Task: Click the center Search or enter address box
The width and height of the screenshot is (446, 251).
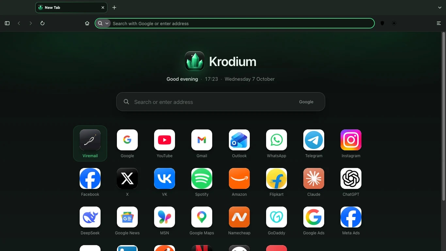Action: pos(221,102)
